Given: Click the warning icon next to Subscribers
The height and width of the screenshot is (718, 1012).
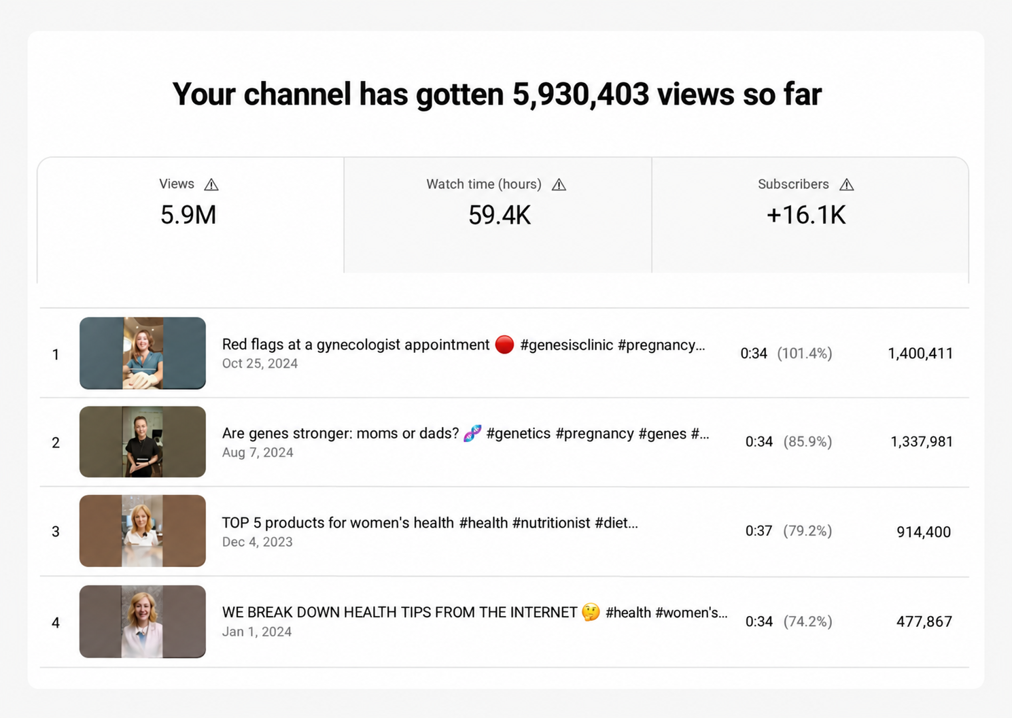Looking at the screenshot, I should pyautogui.click(x=846, y=184).
